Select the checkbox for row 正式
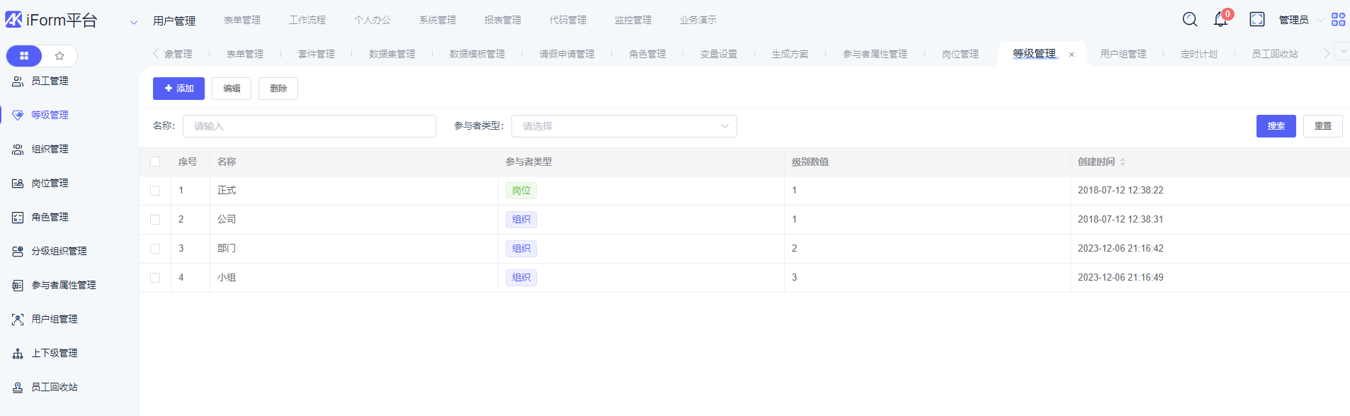Viewport: 1350px width, 416px height. coord(155,191)
